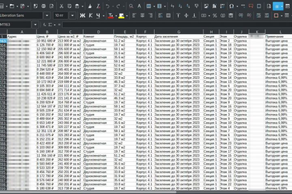The width and height of the screenshot is (292, 194).
Task: Open the Name Box dropdown
Action: point(35,25)
